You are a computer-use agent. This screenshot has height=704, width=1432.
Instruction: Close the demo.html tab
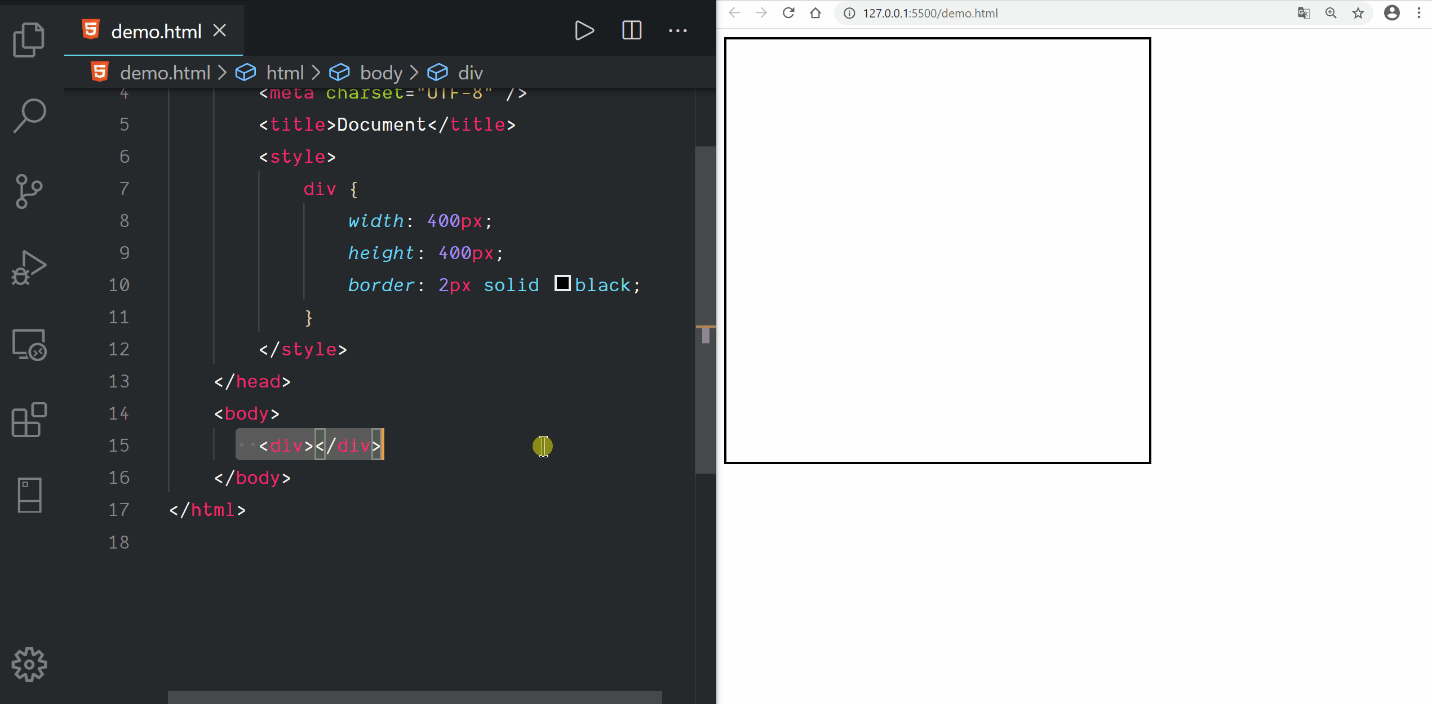pyautogui.click(x=220, y=31)
